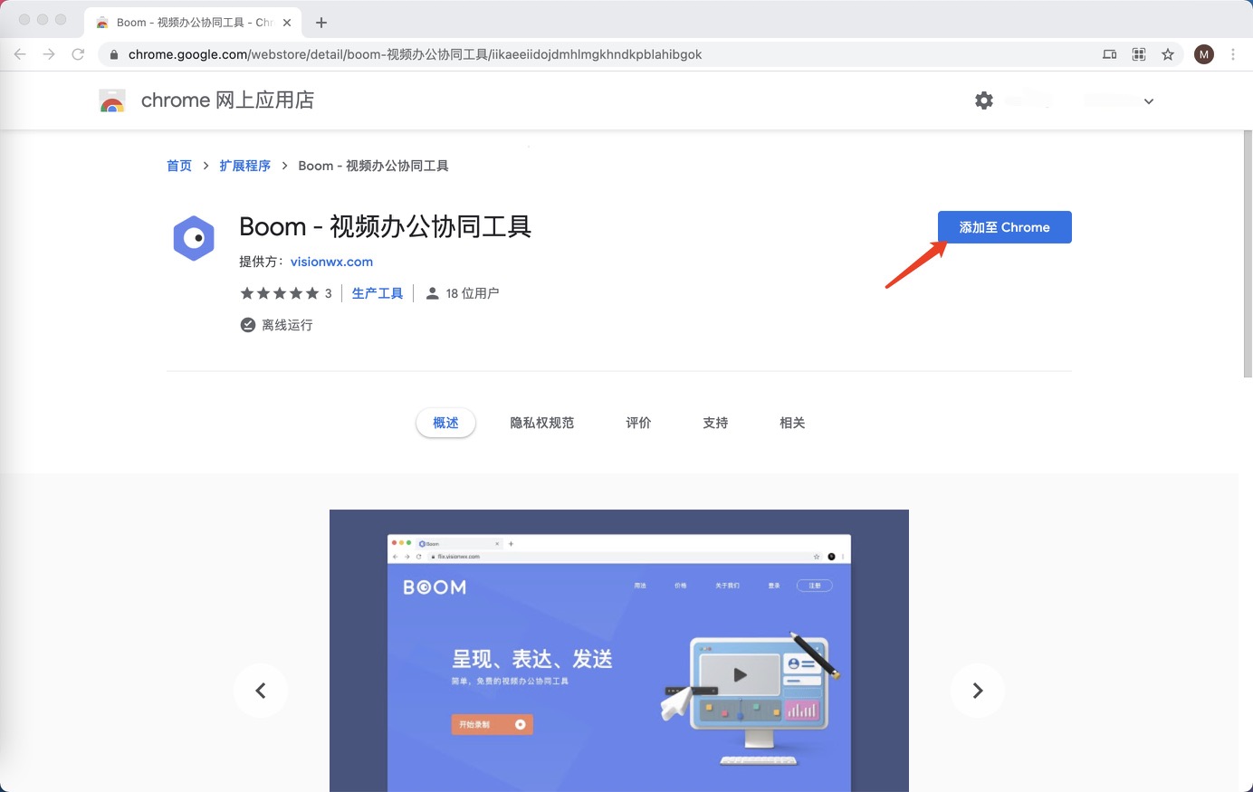Open visionwx.com provider link

[331, 262]
